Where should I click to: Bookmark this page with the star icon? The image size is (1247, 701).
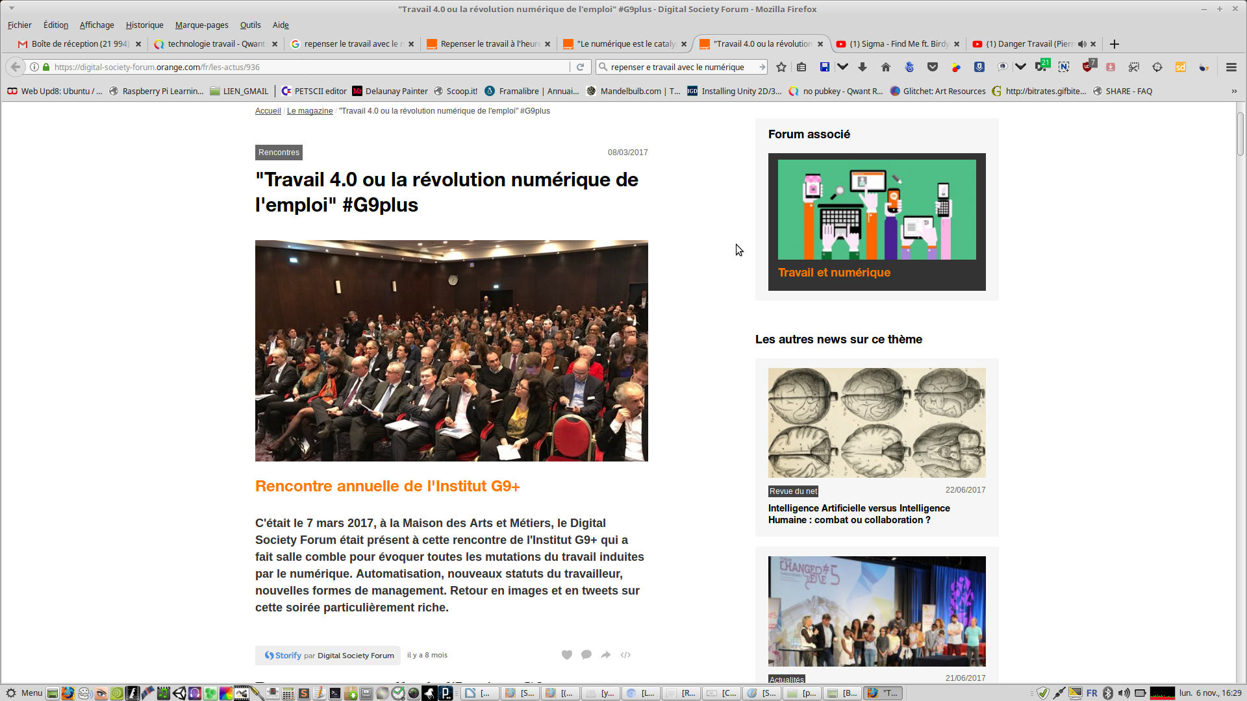781,67
